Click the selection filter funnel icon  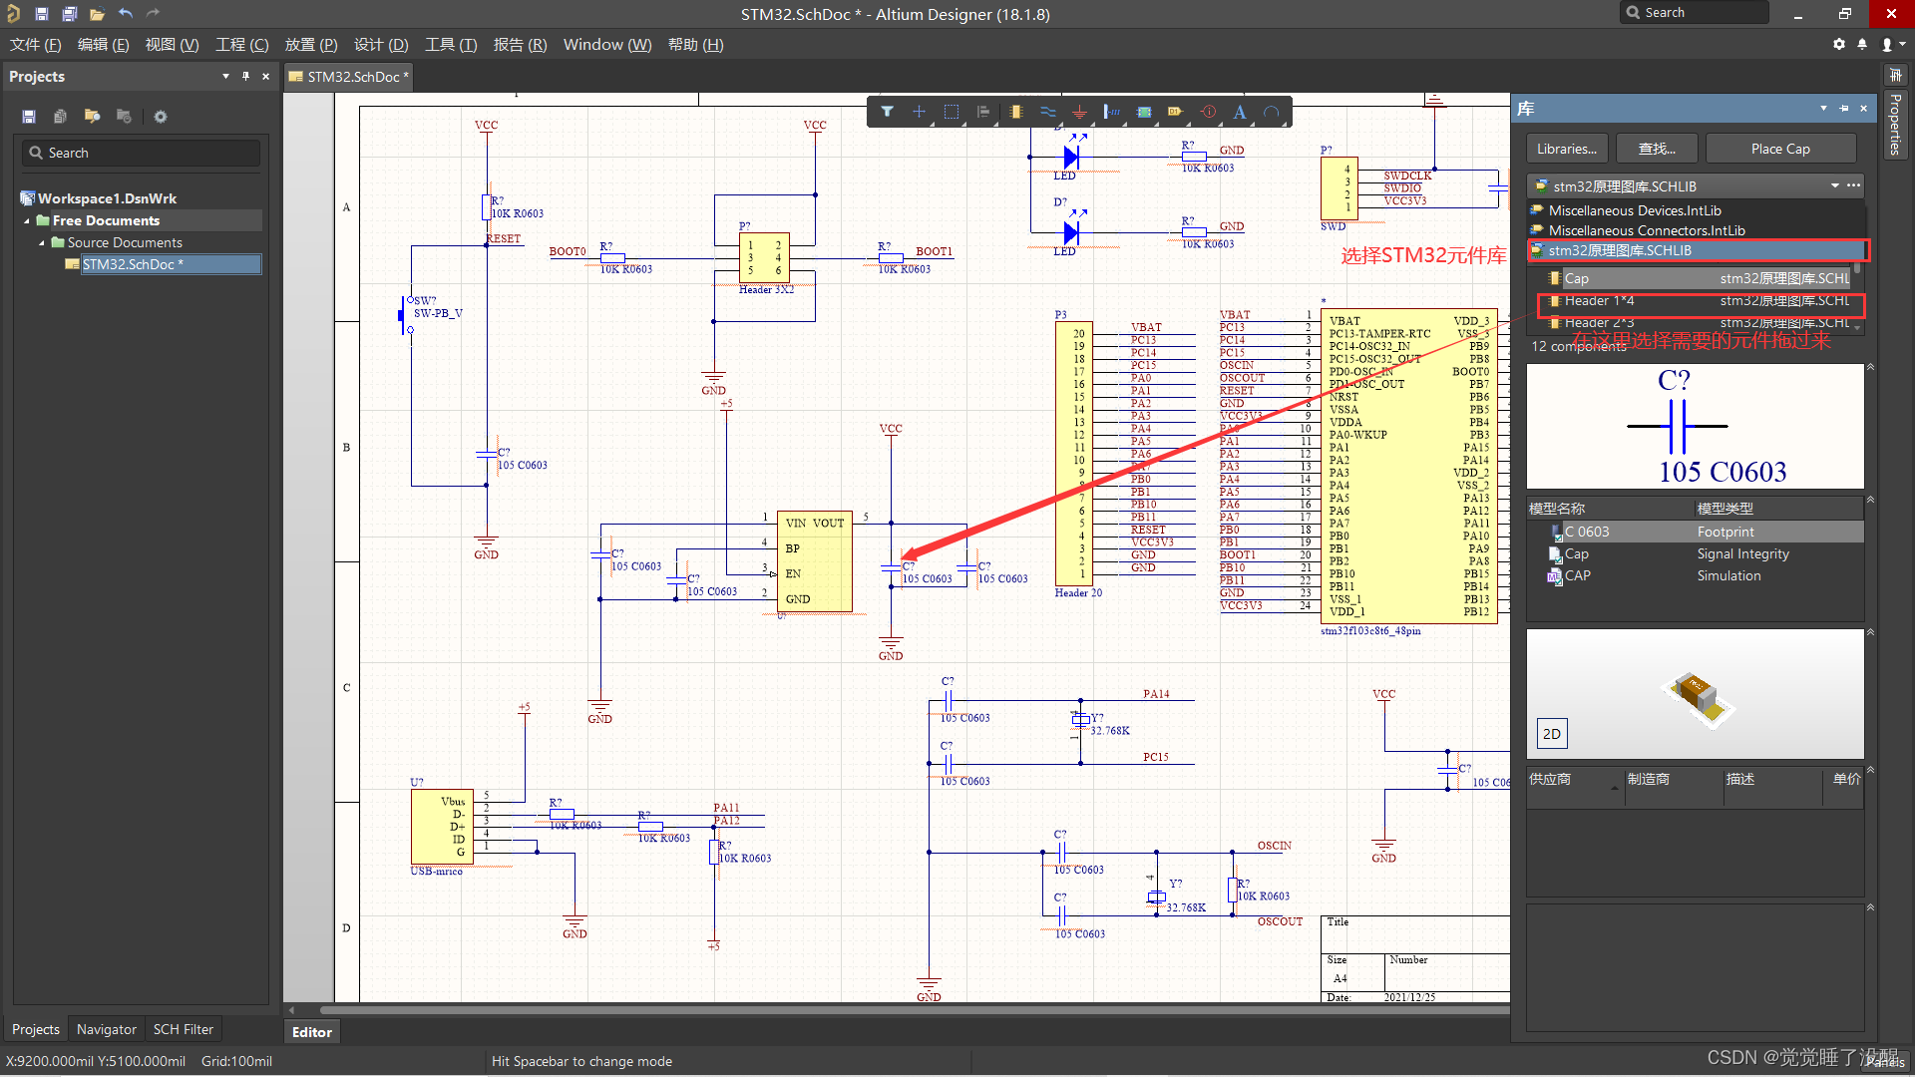[887, 112]
